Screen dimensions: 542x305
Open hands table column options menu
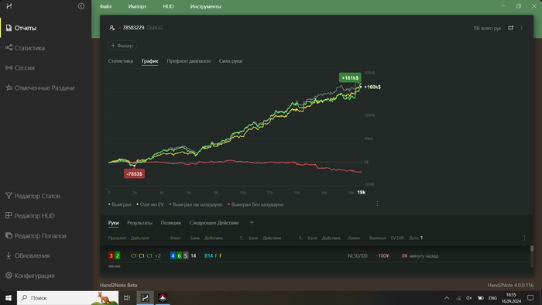(x=524, y=238)
